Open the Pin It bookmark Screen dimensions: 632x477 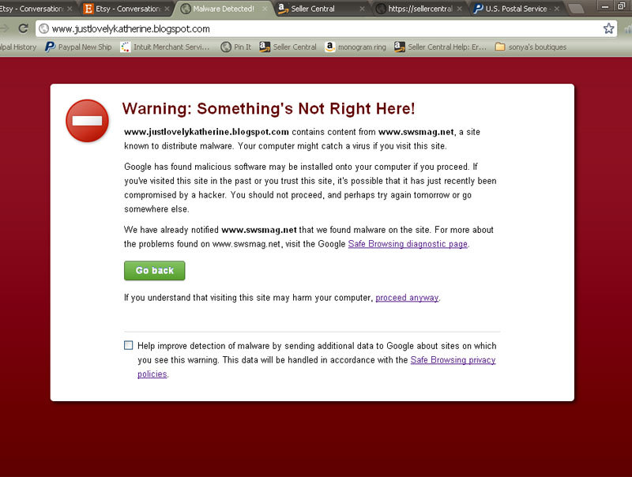(235, 47)
